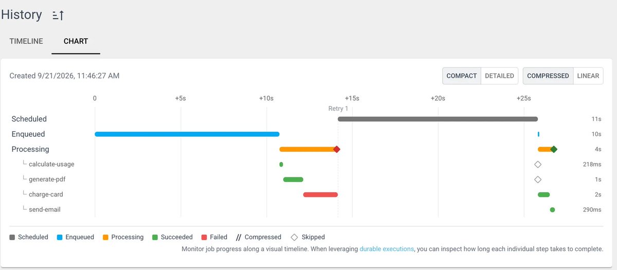Click the green succeeded diamond marker
The width and height of the screenshot is (617, 270).
tap(554, 149)
